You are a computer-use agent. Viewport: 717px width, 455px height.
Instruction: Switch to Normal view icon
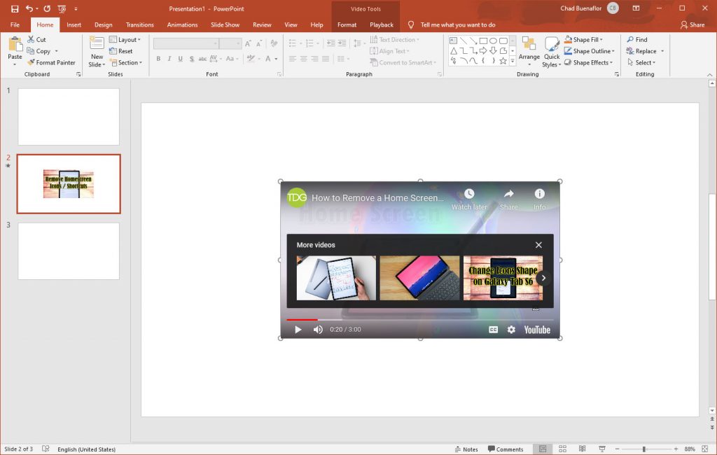(x=543, y=449)
